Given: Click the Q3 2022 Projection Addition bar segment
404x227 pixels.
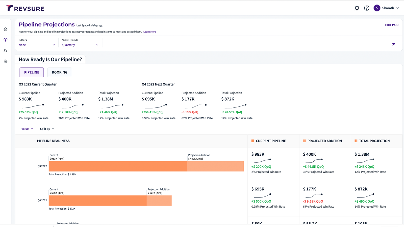Looking at the screenshot, I should (215, 166).
